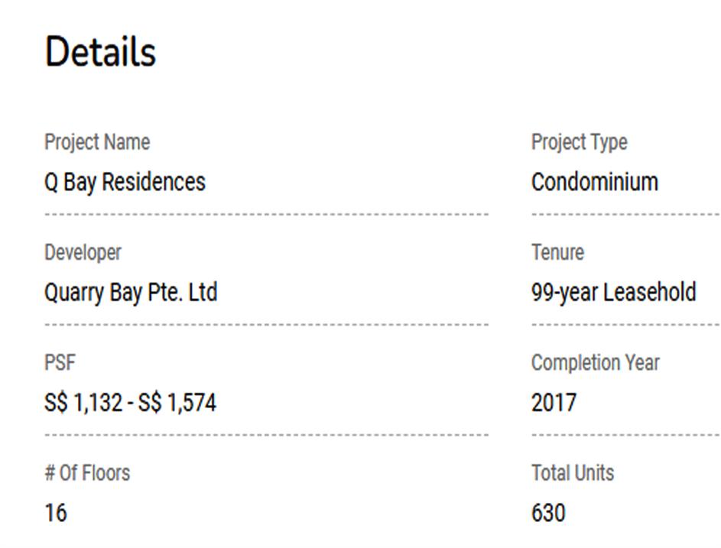The image size is (721, 548).
Task: Click the Developer field label
Action: (83, 252)
